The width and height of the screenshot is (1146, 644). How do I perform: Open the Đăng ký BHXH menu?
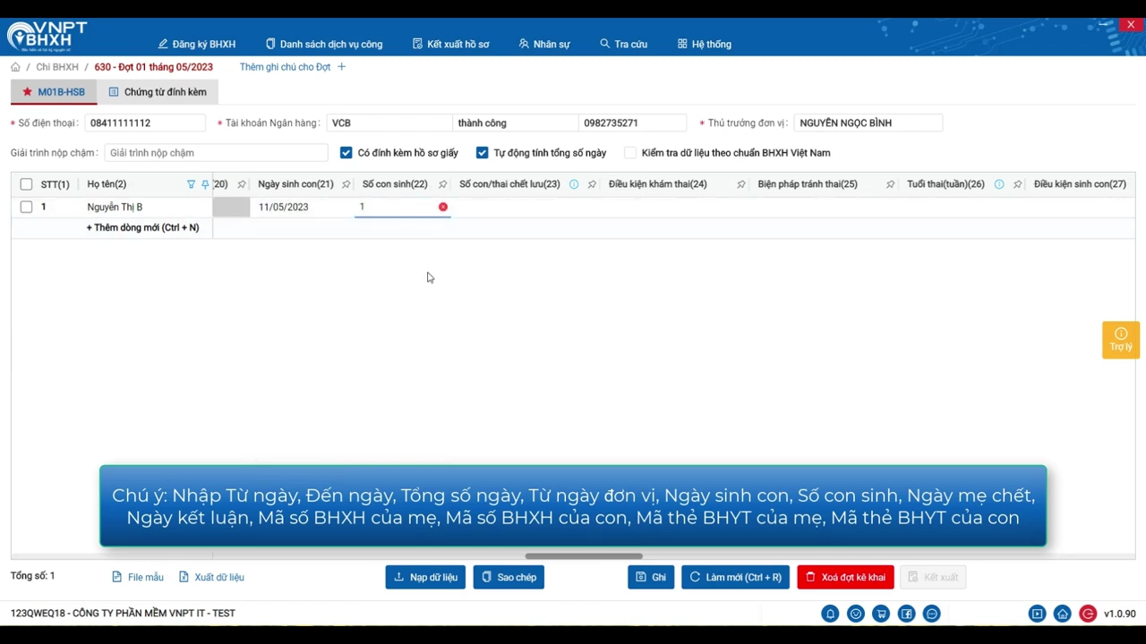point(197,44)
